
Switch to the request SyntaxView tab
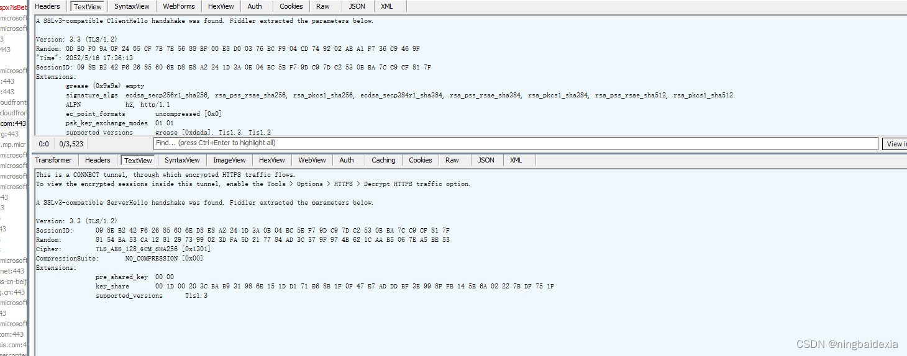pyautogui.click(x=132, y=6)
